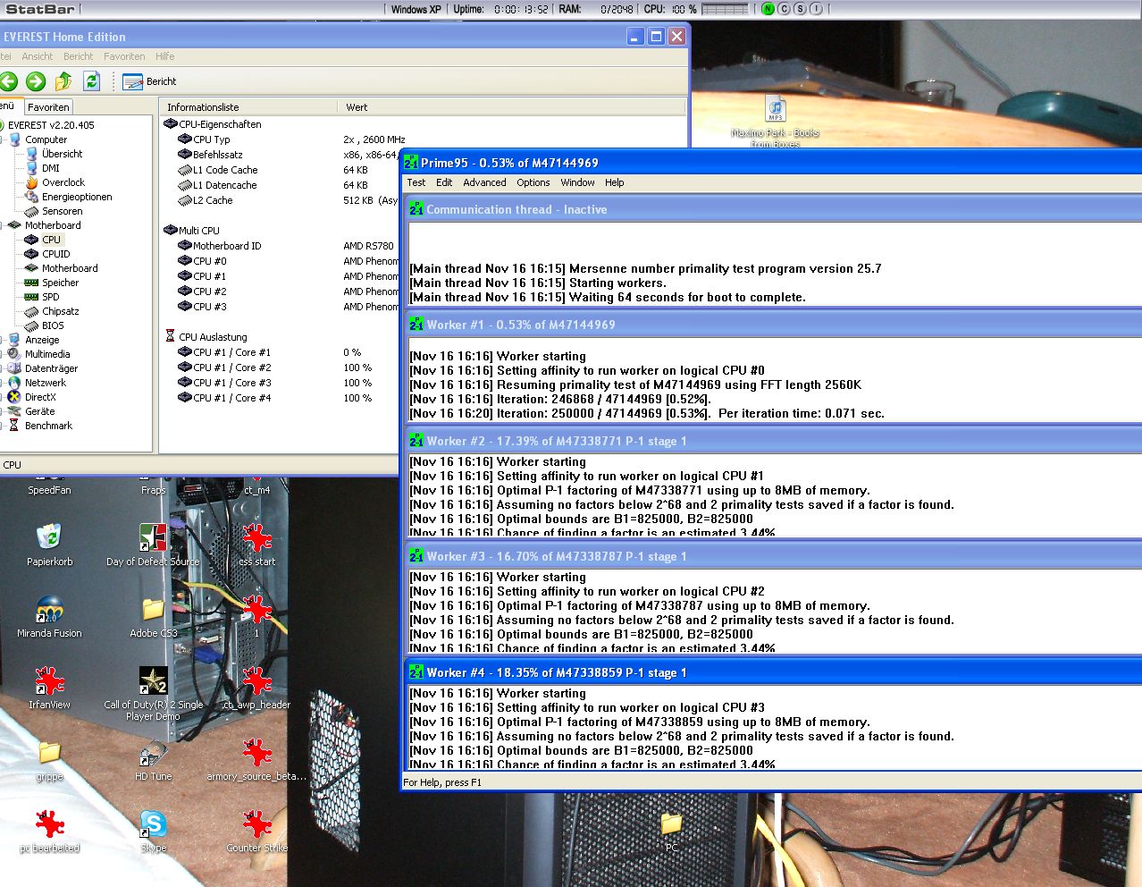Image resolution: width=1142 pixels, height=887 pixels.
Task: Open the Advanced menu in Prime95
Action: coord(484,182)
